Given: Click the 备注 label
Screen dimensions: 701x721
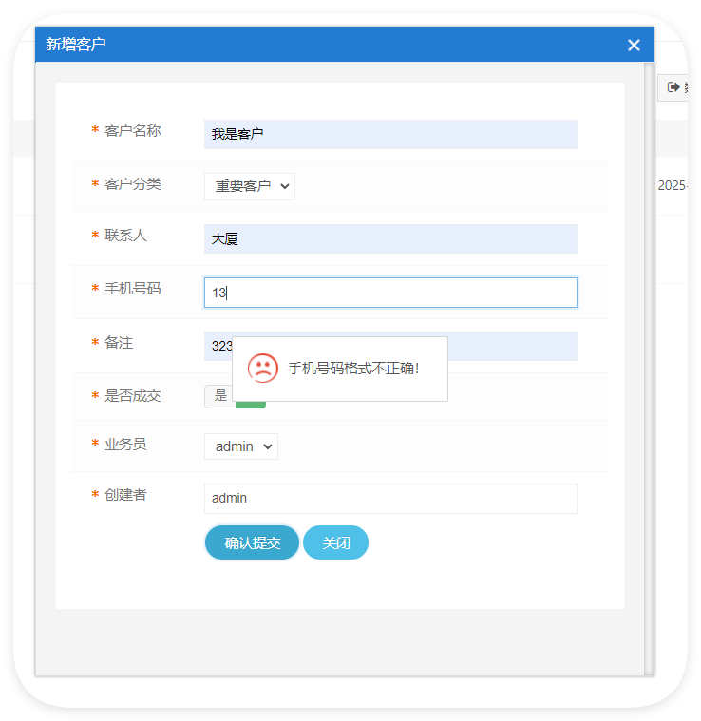Looking at the screenshot, I should tap(119, 343).
